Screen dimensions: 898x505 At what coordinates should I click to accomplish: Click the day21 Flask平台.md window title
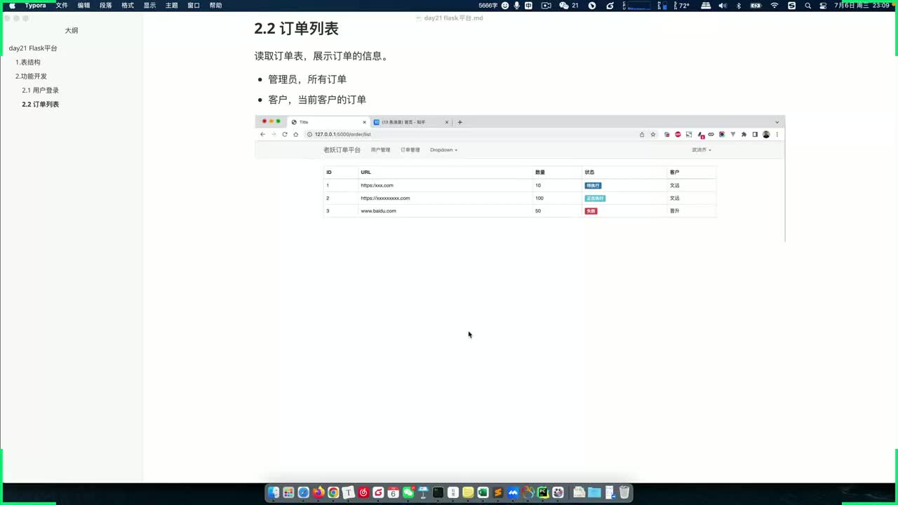[453, 18]
